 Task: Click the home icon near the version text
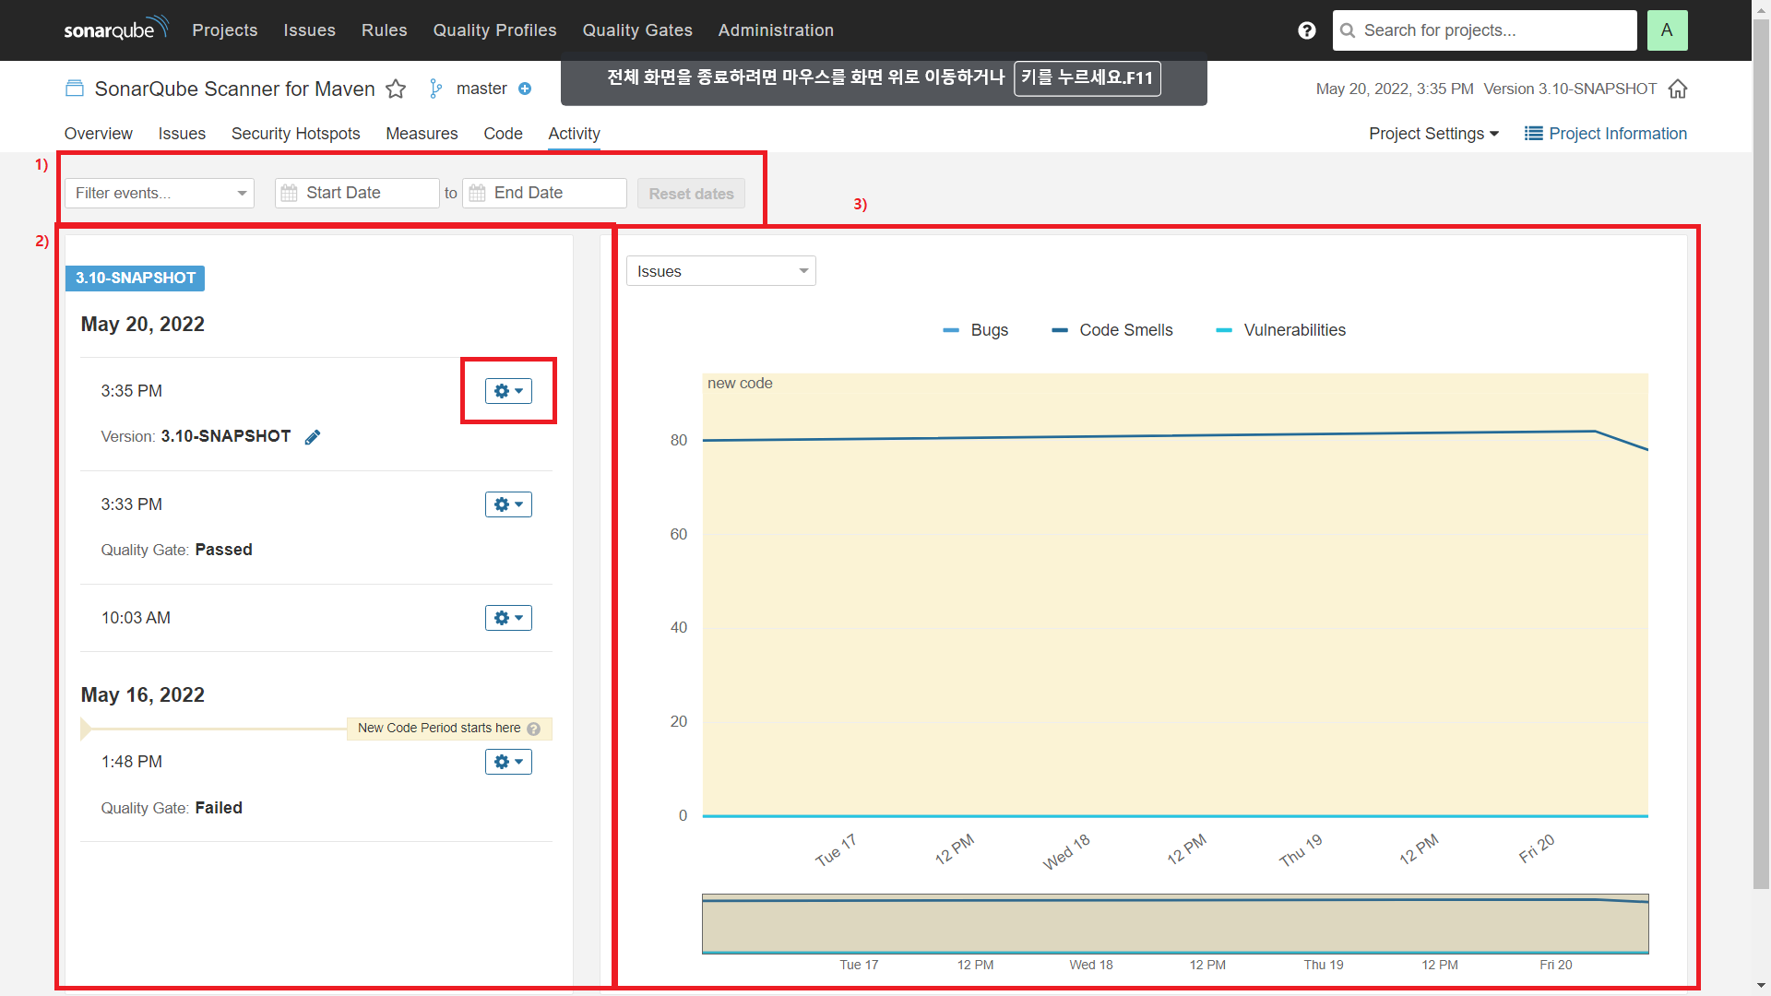1678,89
